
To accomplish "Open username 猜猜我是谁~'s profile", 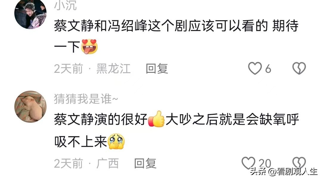I will coord(86,99).
